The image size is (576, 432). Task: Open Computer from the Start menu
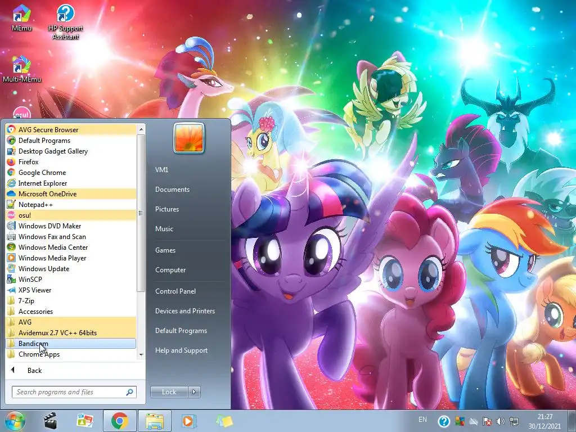click(170, 270)
